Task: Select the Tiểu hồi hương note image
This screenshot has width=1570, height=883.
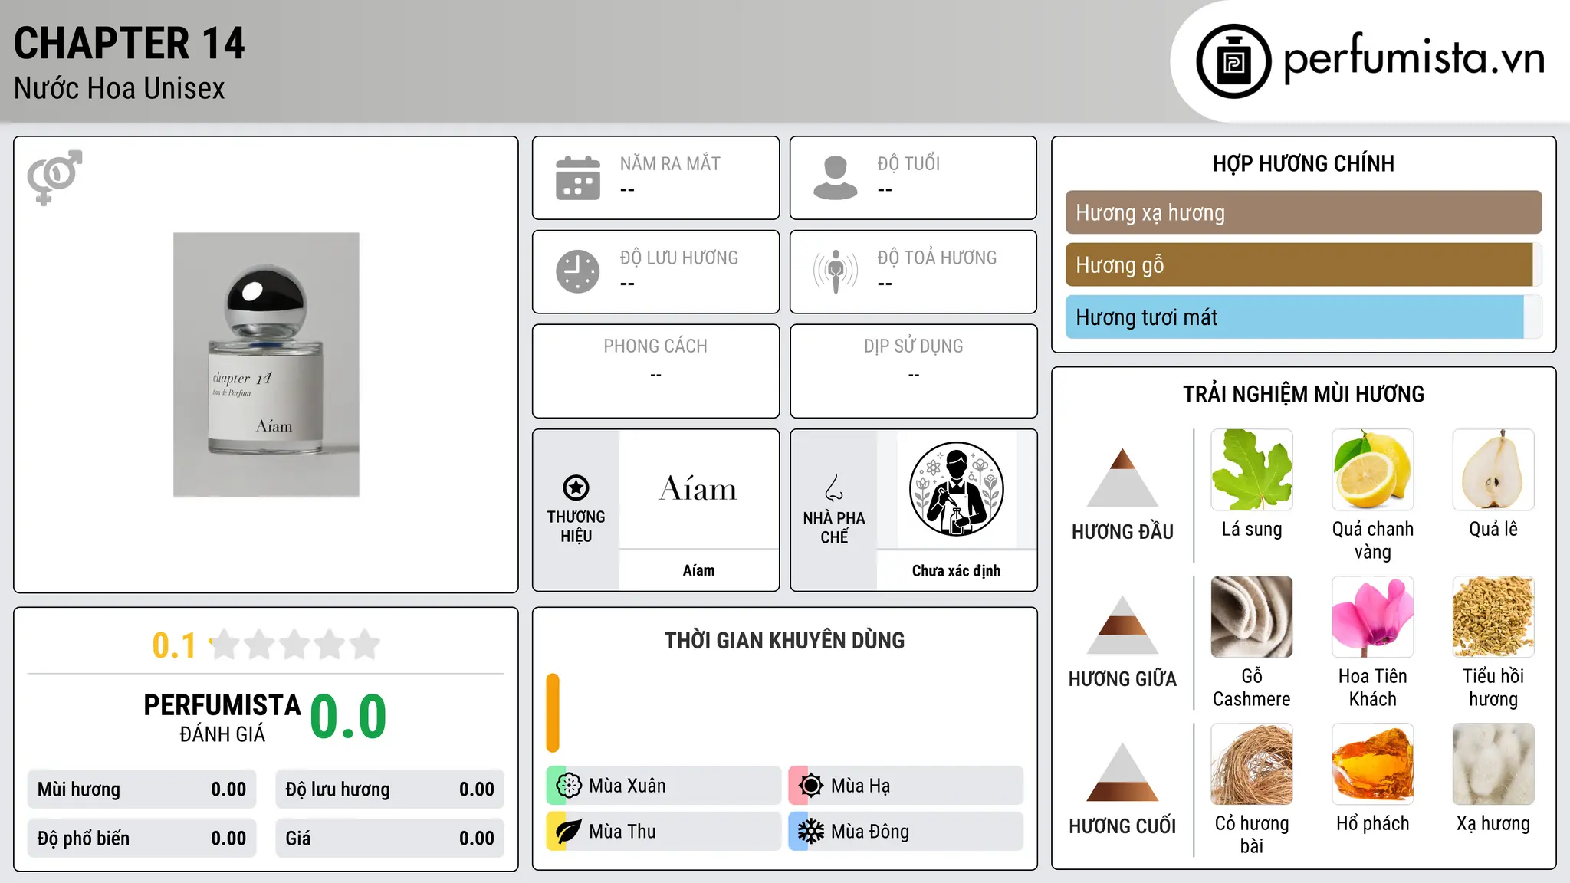Action: pyautogui.click(x=1493, y=617)
